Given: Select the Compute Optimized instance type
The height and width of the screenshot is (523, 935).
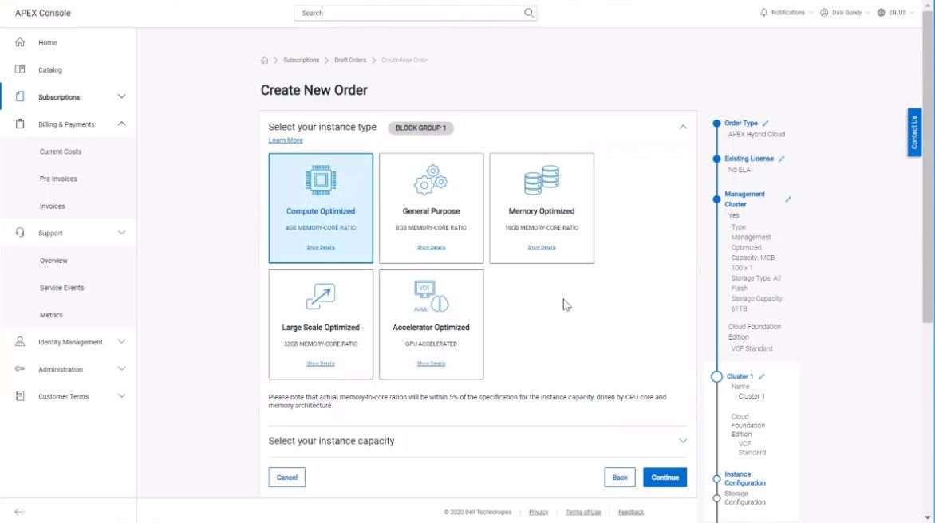Looking at the screenshot, I should pos(321,207).
